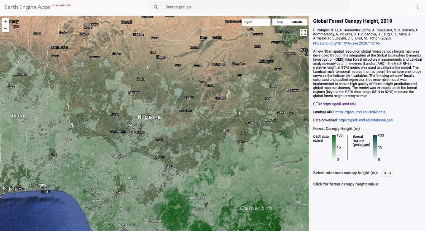Zoom out with the map minus button

(5, 29)
